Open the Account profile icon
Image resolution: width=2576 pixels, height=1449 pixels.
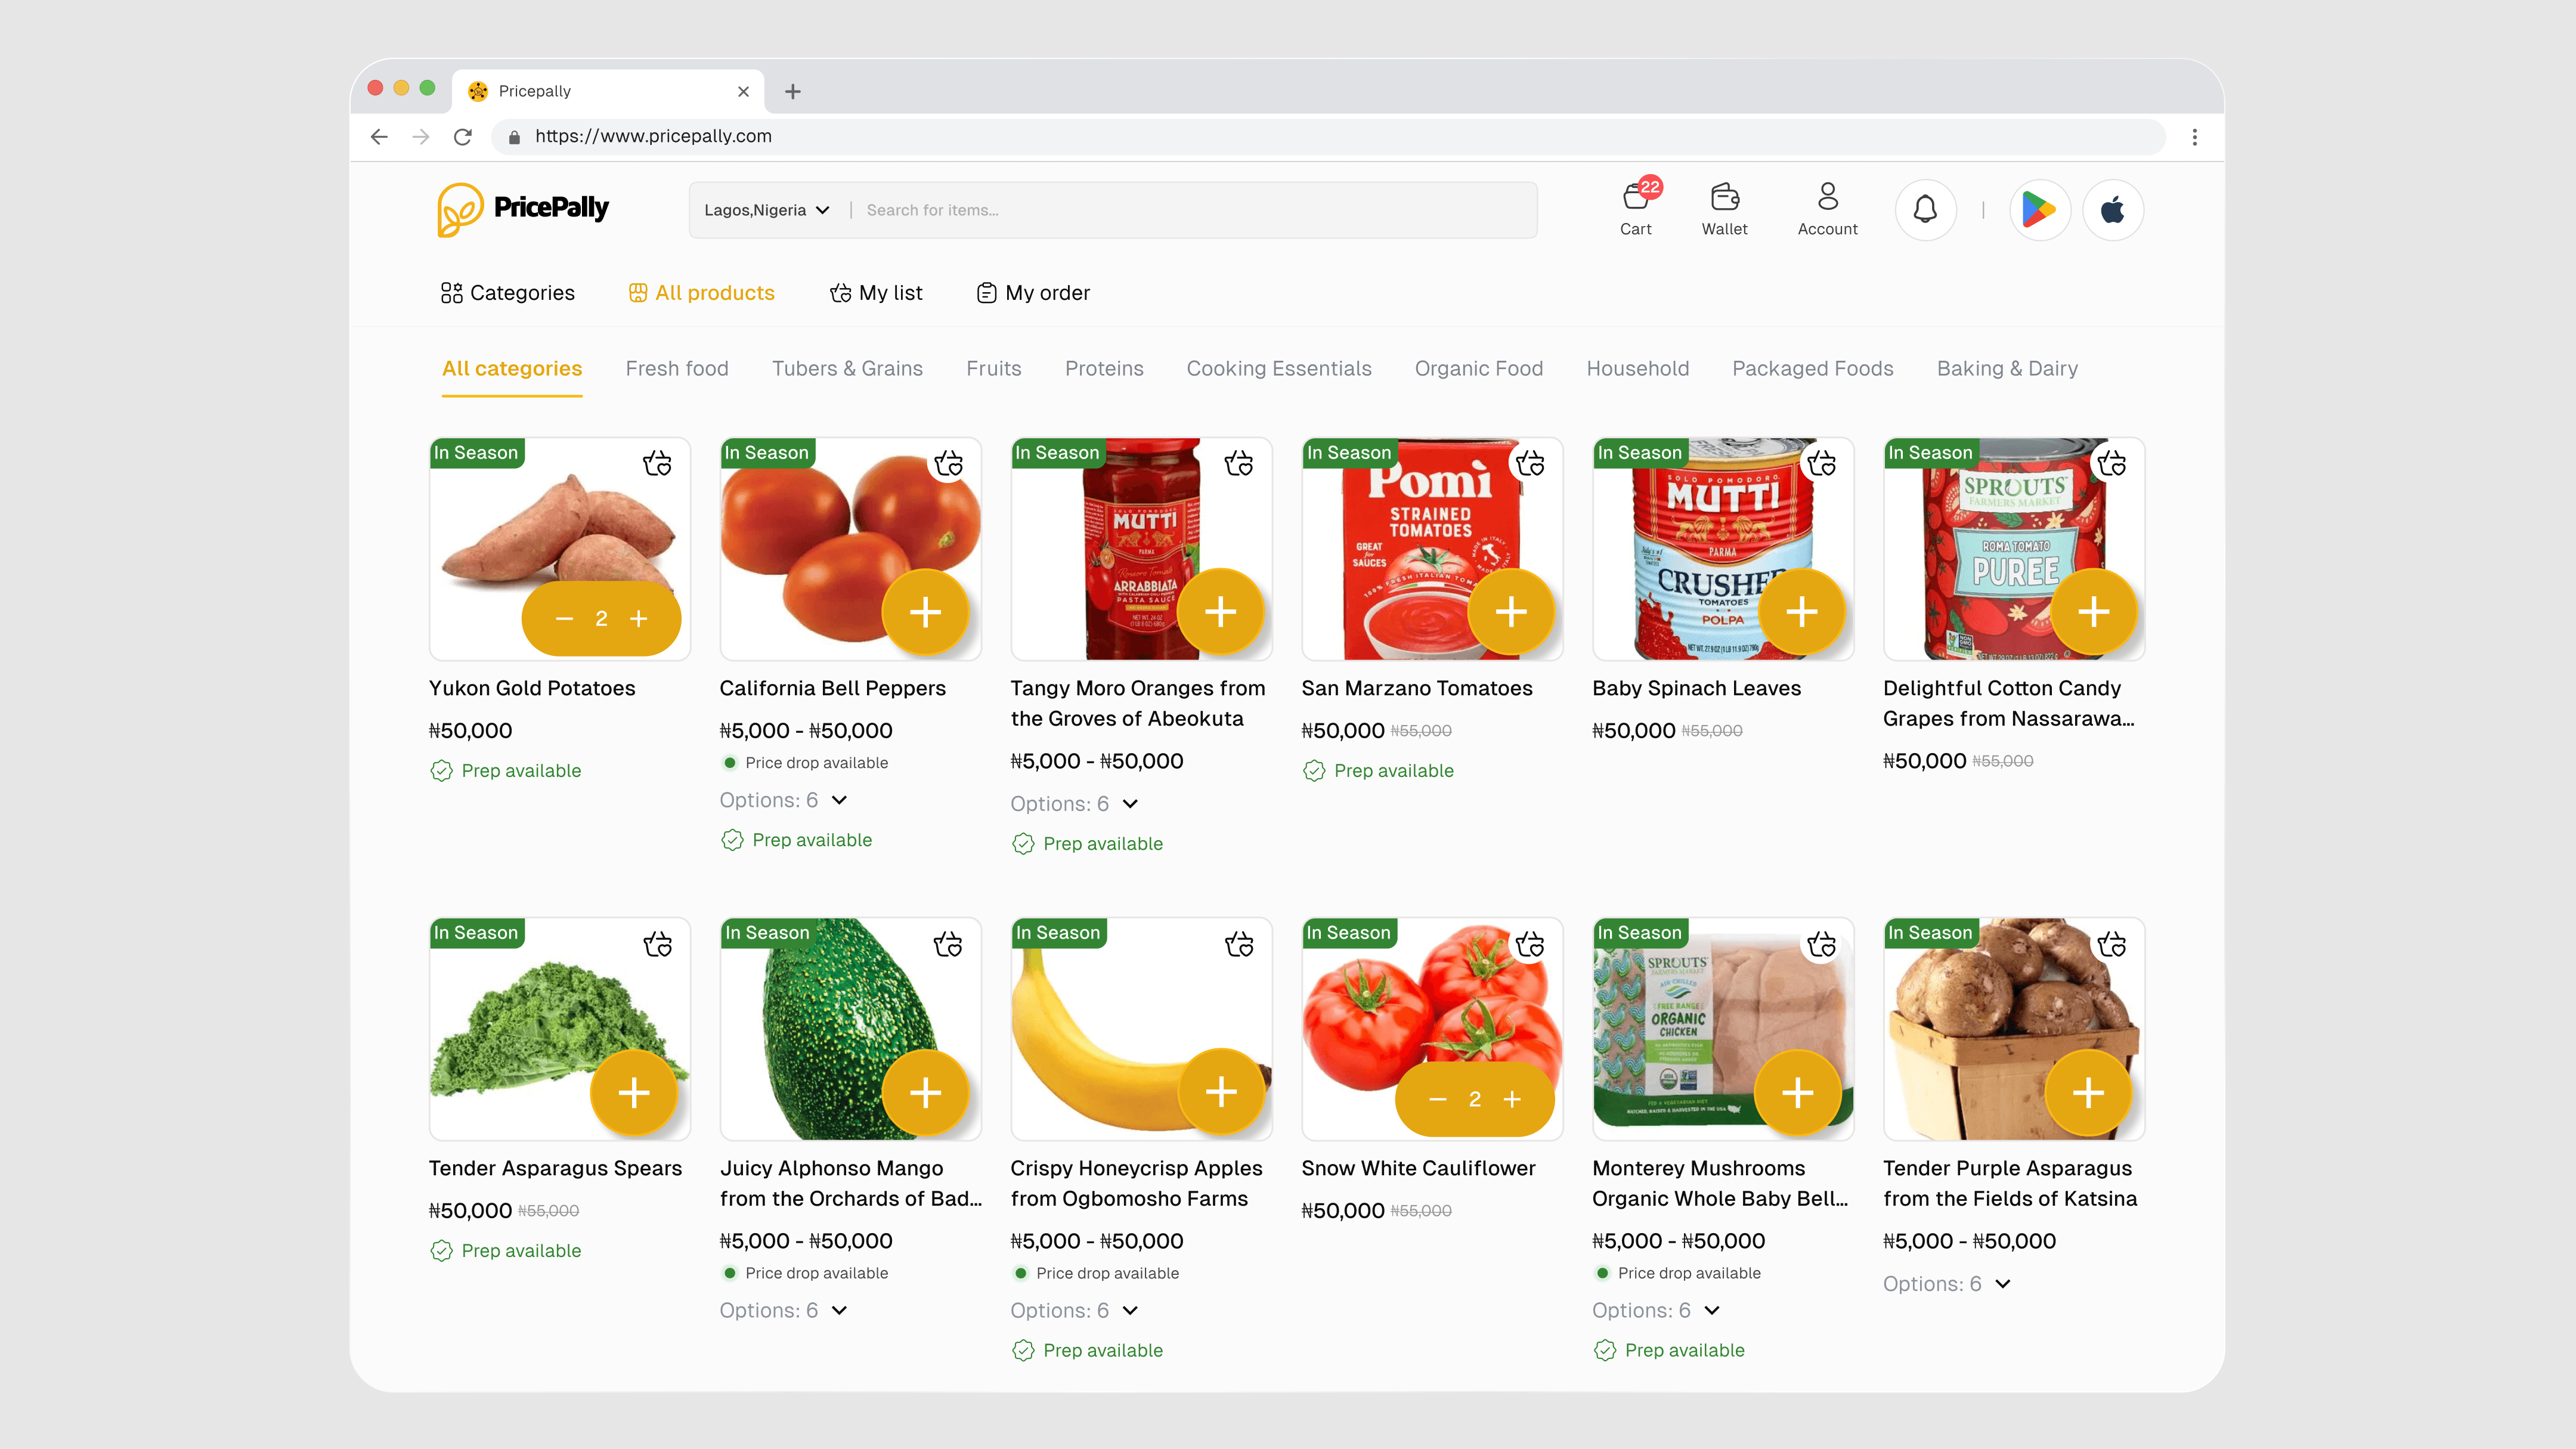[x=1827, y=208]
